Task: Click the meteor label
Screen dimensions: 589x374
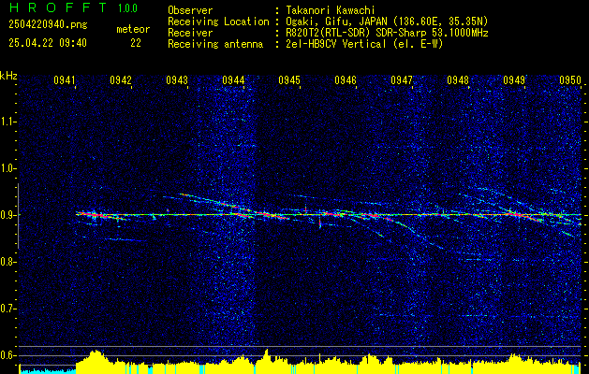Action: click(x=133, y=29)
